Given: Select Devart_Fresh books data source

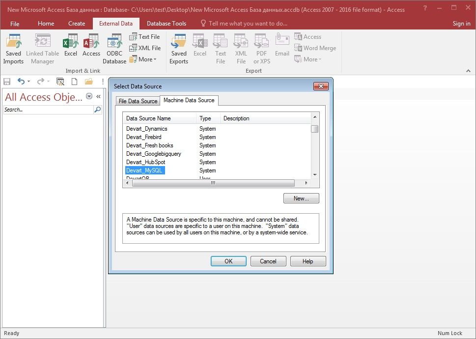Looking at the screenshot, I should pyautogui.click(x=150, y=145).
